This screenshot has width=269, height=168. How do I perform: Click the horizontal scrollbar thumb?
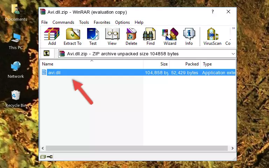(136, 148)
